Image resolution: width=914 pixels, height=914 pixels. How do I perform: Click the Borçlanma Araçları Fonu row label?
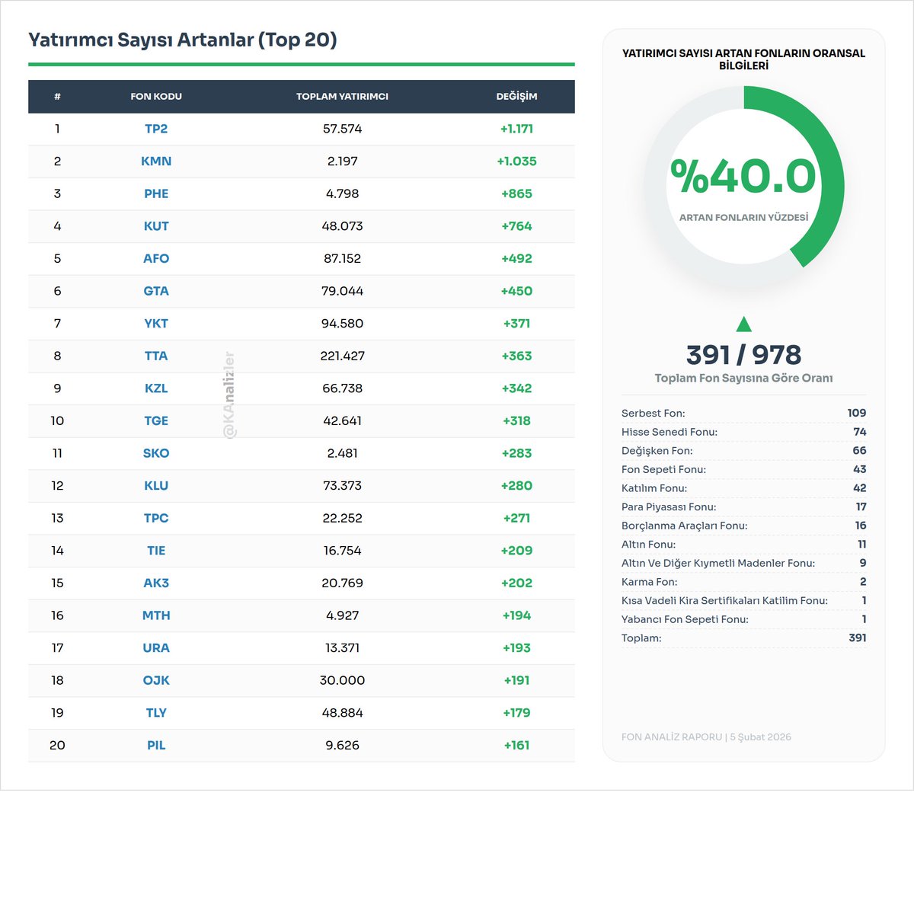pyautogui.click(x=685, y=526)
